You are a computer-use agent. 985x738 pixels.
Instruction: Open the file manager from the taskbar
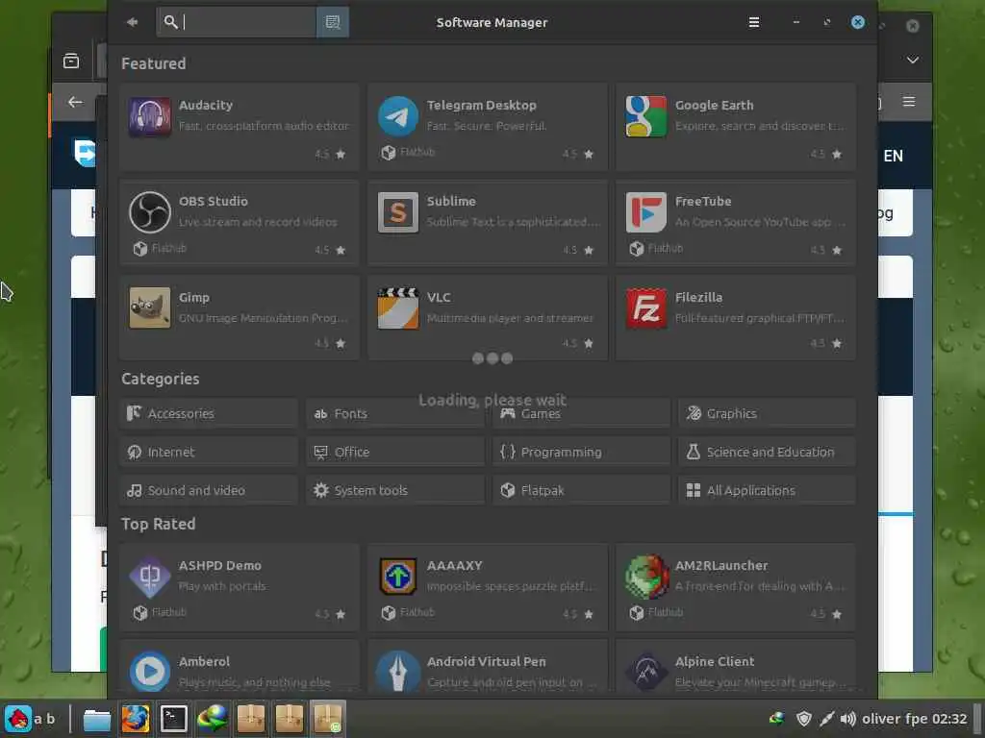pyautogui.click(x=97, y=719)
